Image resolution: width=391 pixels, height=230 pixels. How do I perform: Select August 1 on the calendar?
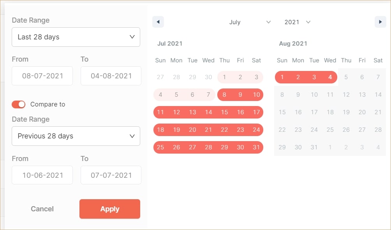click(282, 77)
